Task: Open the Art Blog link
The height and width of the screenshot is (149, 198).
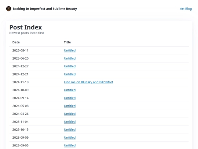Action: point(186,9)
